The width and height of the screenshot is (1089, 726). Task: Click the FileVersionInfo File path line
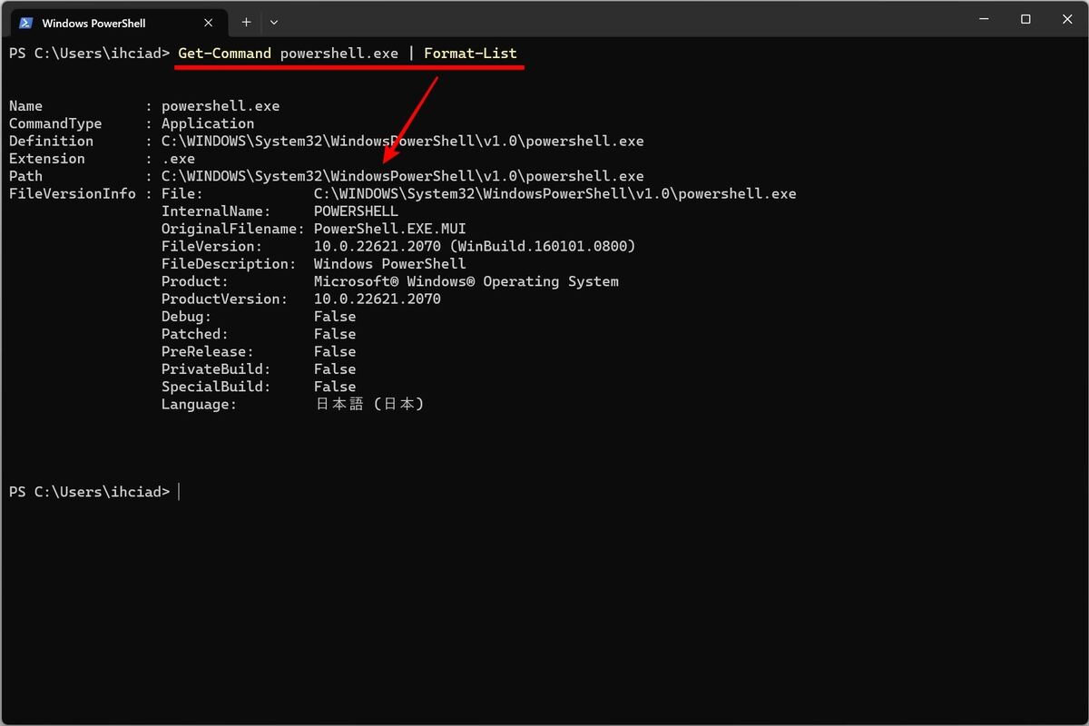(x=555, y=193)
